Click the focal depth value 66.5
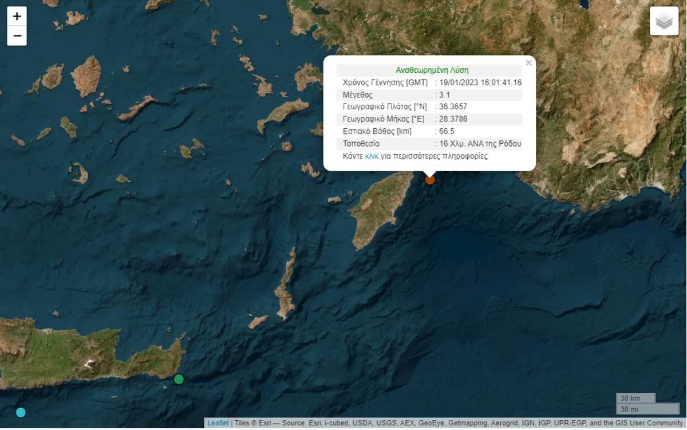687x430 pixels. point(447,131)
